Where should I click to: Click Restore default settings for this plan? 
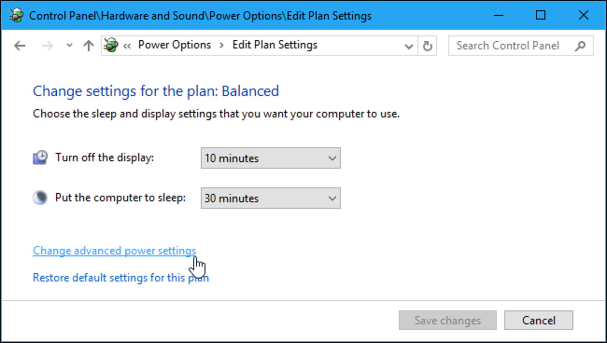121,278
